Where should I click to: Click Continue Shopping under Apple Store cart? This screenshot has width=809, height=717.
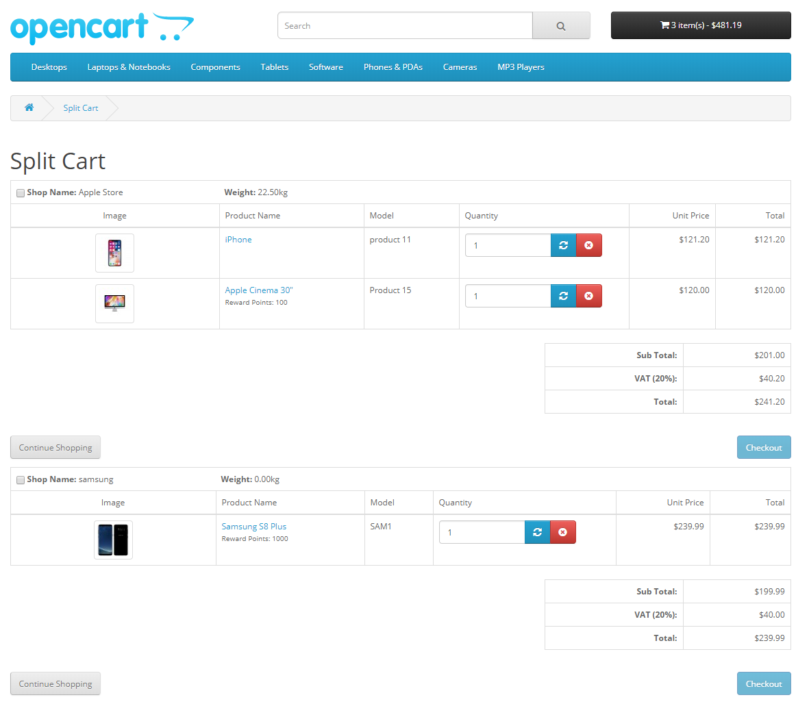click(x=55, y=447)
